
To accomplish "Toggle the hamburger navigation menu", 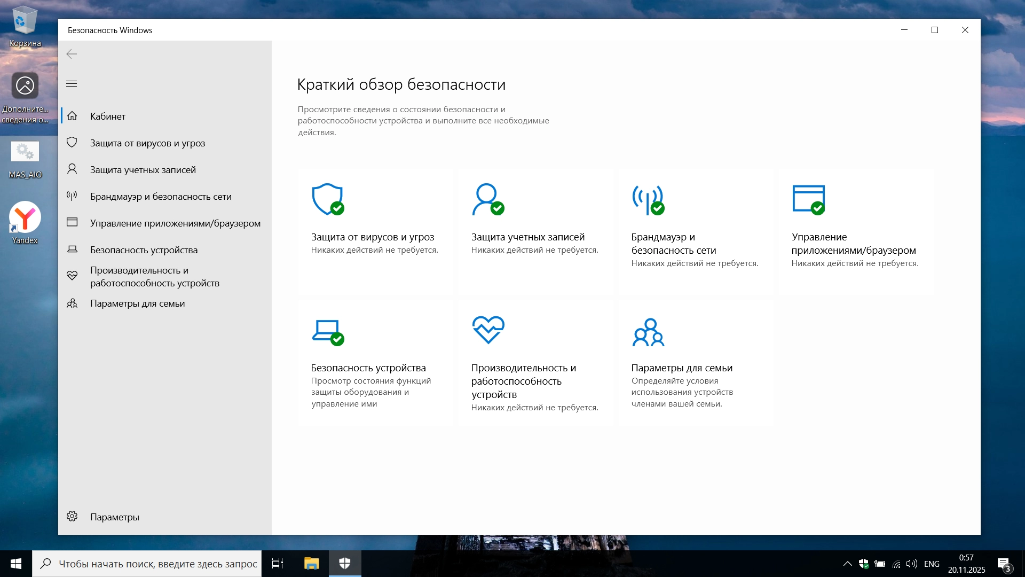I will (72, 84).
